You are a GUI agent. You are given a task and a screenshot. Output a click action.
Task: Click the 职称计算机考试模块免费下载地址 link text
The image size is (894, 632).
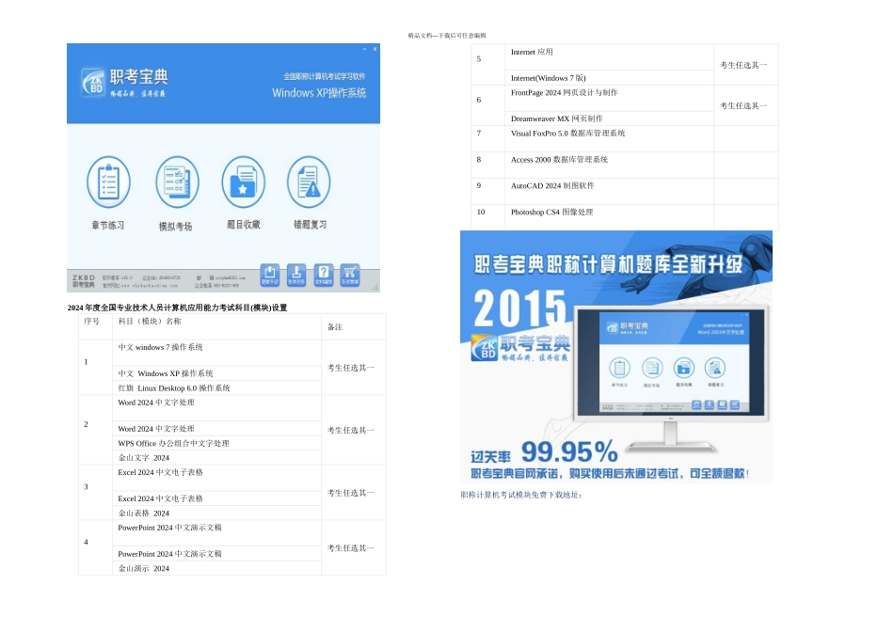[521, 496]
